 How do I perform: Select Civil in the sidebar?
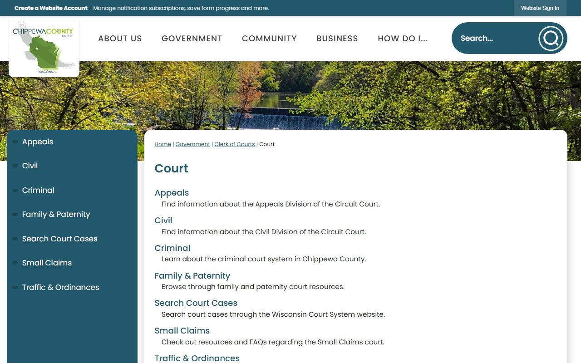pyautogui.click(x=30, y=166)
